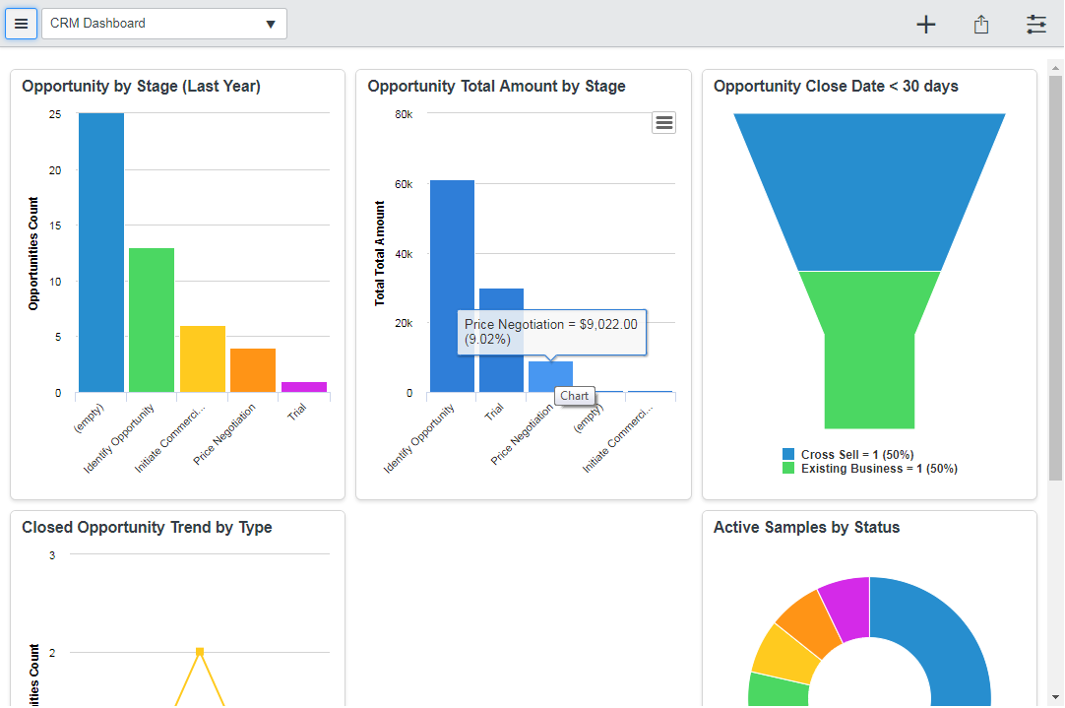Click the blue Cross Sell funnel segment
This screenshot has height=708, width=1065.
869,192
